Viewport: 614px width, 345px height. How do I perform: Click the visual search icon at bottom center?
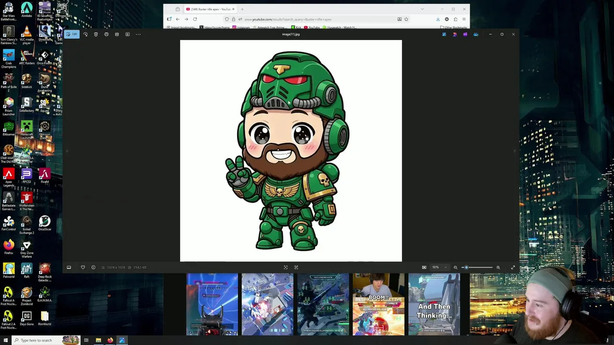tap(296, 267)
